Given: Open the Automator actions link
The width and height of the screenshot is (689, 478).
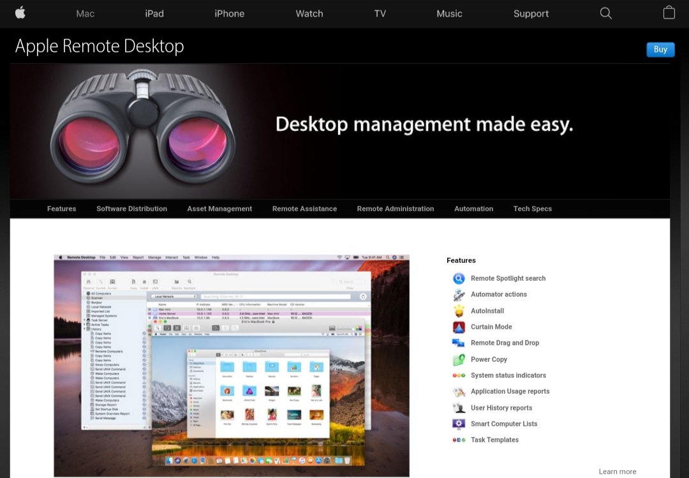Looking at the screenshot, I should 499,295.
